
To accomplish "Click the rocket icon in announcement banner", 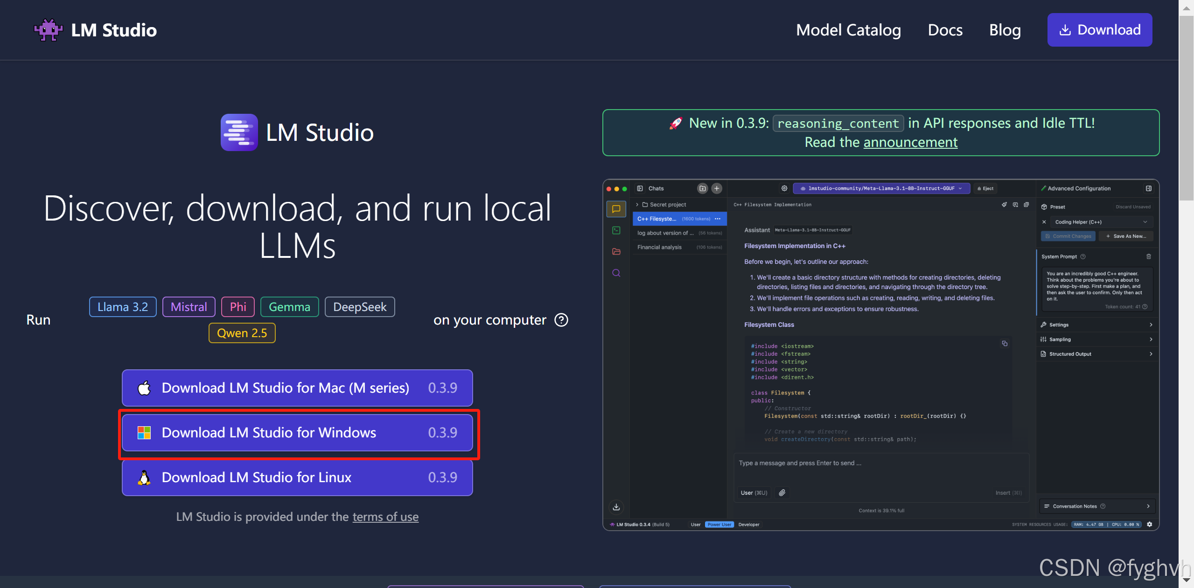I will 676,123.
